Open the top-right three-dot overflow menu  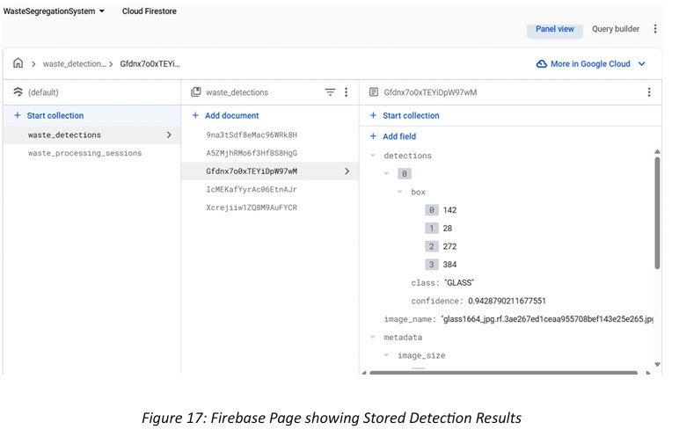[x=655, y=29]
